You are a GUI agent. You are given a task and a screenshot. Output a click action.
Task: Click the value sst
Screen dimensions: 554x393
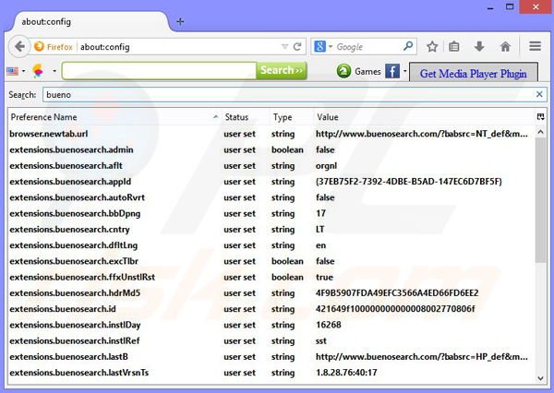pos(320,340)
